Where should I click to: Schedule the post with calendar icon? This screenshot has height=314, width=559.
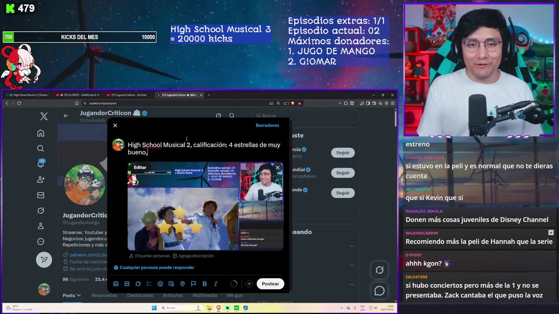pyautogui.click(x=171, y=284)
